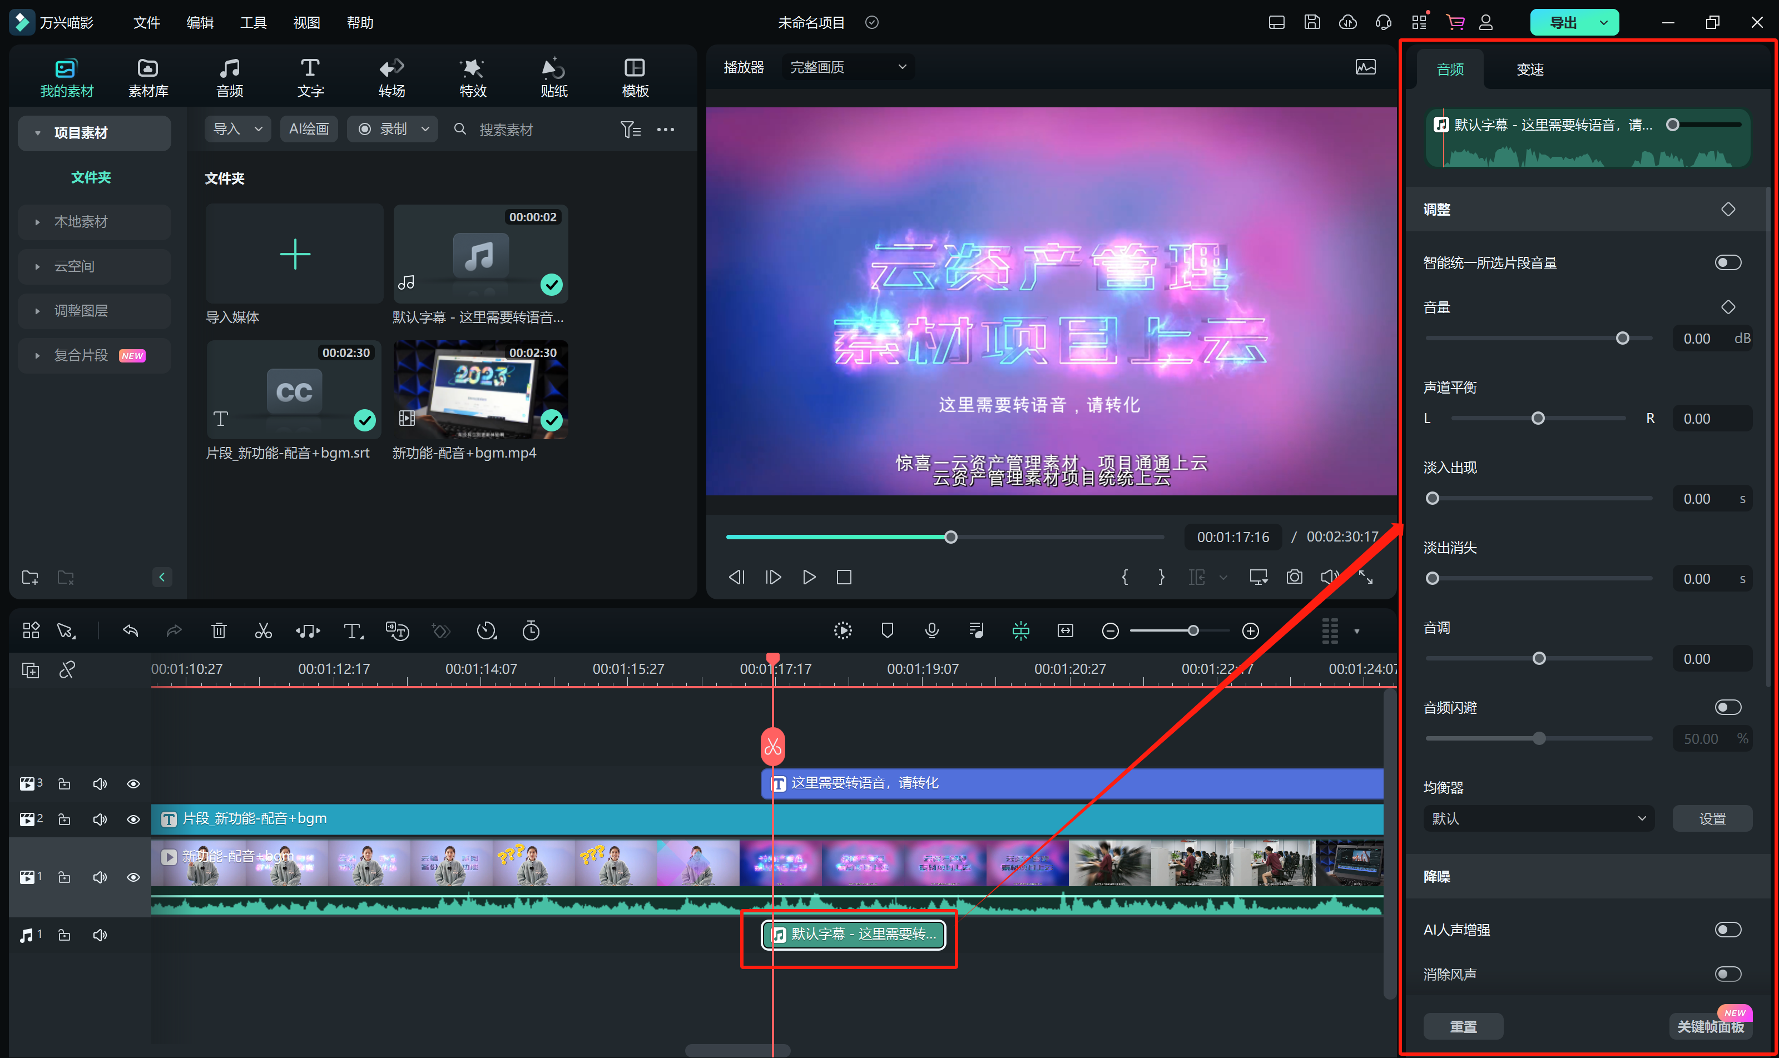1779x1058 pixels.
Task: Open the 特效 effects tab
Action: 472,78
